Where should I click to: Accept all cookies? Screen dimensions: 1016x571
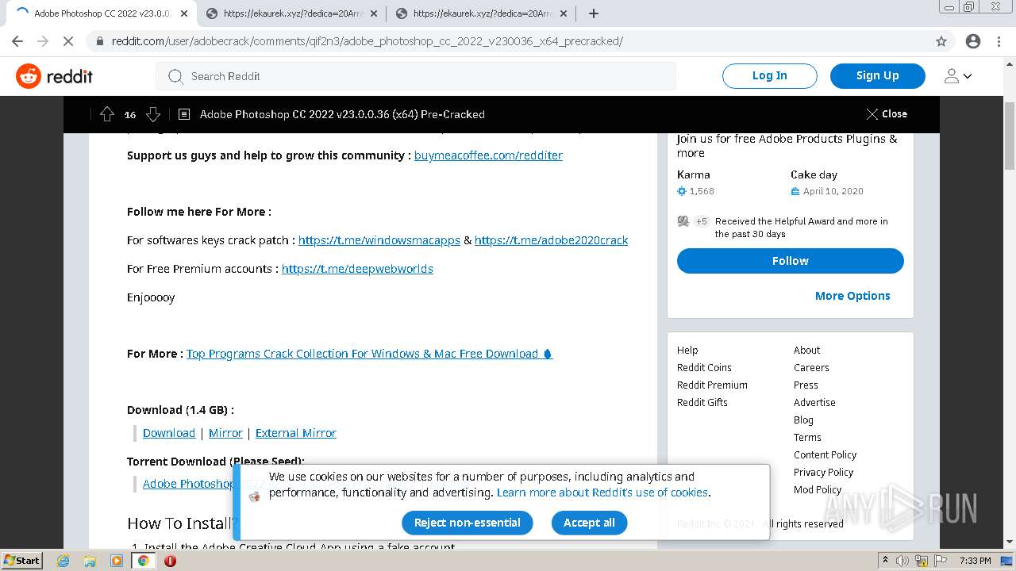[589, 523]
